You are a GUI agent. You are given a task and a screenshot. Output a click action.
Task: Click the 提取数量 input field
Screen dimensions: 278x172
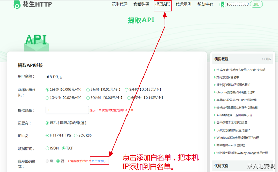[67, 110]
